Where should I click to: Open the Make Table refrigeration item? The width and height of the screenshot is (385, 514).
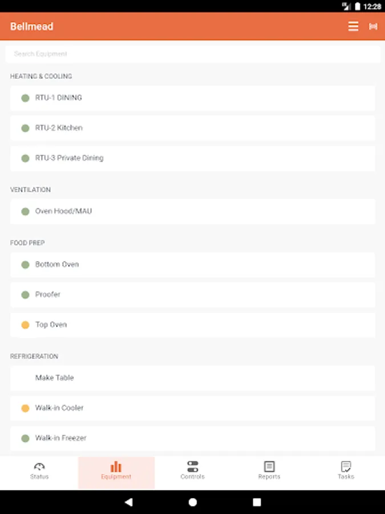(x=193, y=378)
